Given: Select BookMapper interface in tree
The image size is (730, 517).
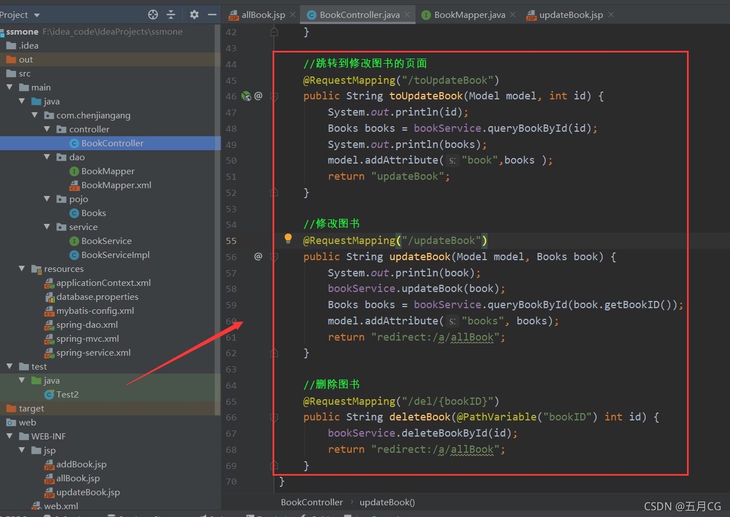Looking at the screenshot, I should pyautogui.click(x=108, y=171).
